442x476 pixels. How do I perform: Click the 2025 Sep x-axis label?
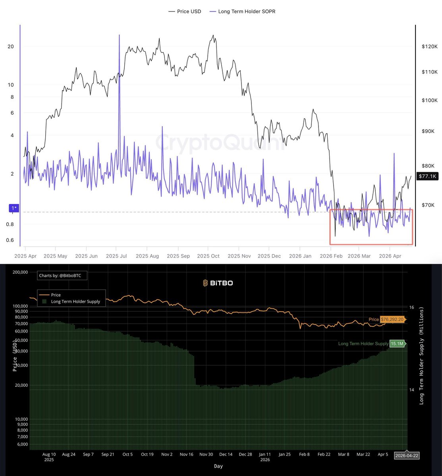click(x=178, y=256)
